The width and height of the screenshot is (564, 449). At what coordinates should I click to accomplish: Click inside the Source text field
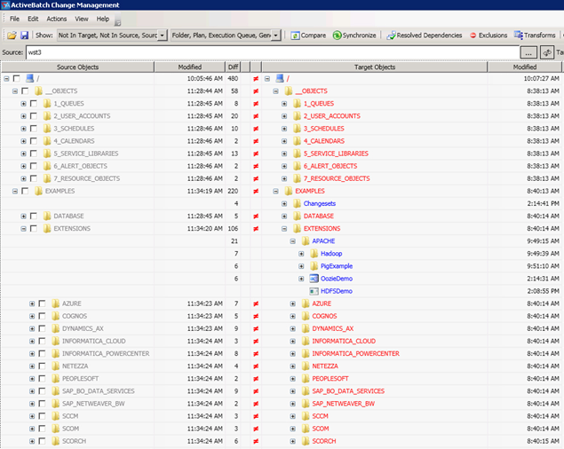coord(266,52)
